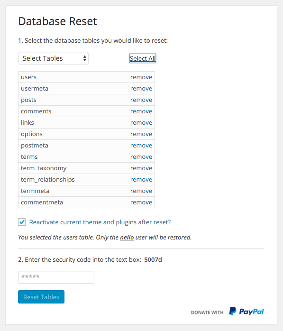Remove the termmeta table

click(x=141, y=191)
